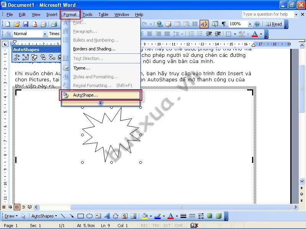Toggle OVR overtype mode in status bar

click(179, 226)
